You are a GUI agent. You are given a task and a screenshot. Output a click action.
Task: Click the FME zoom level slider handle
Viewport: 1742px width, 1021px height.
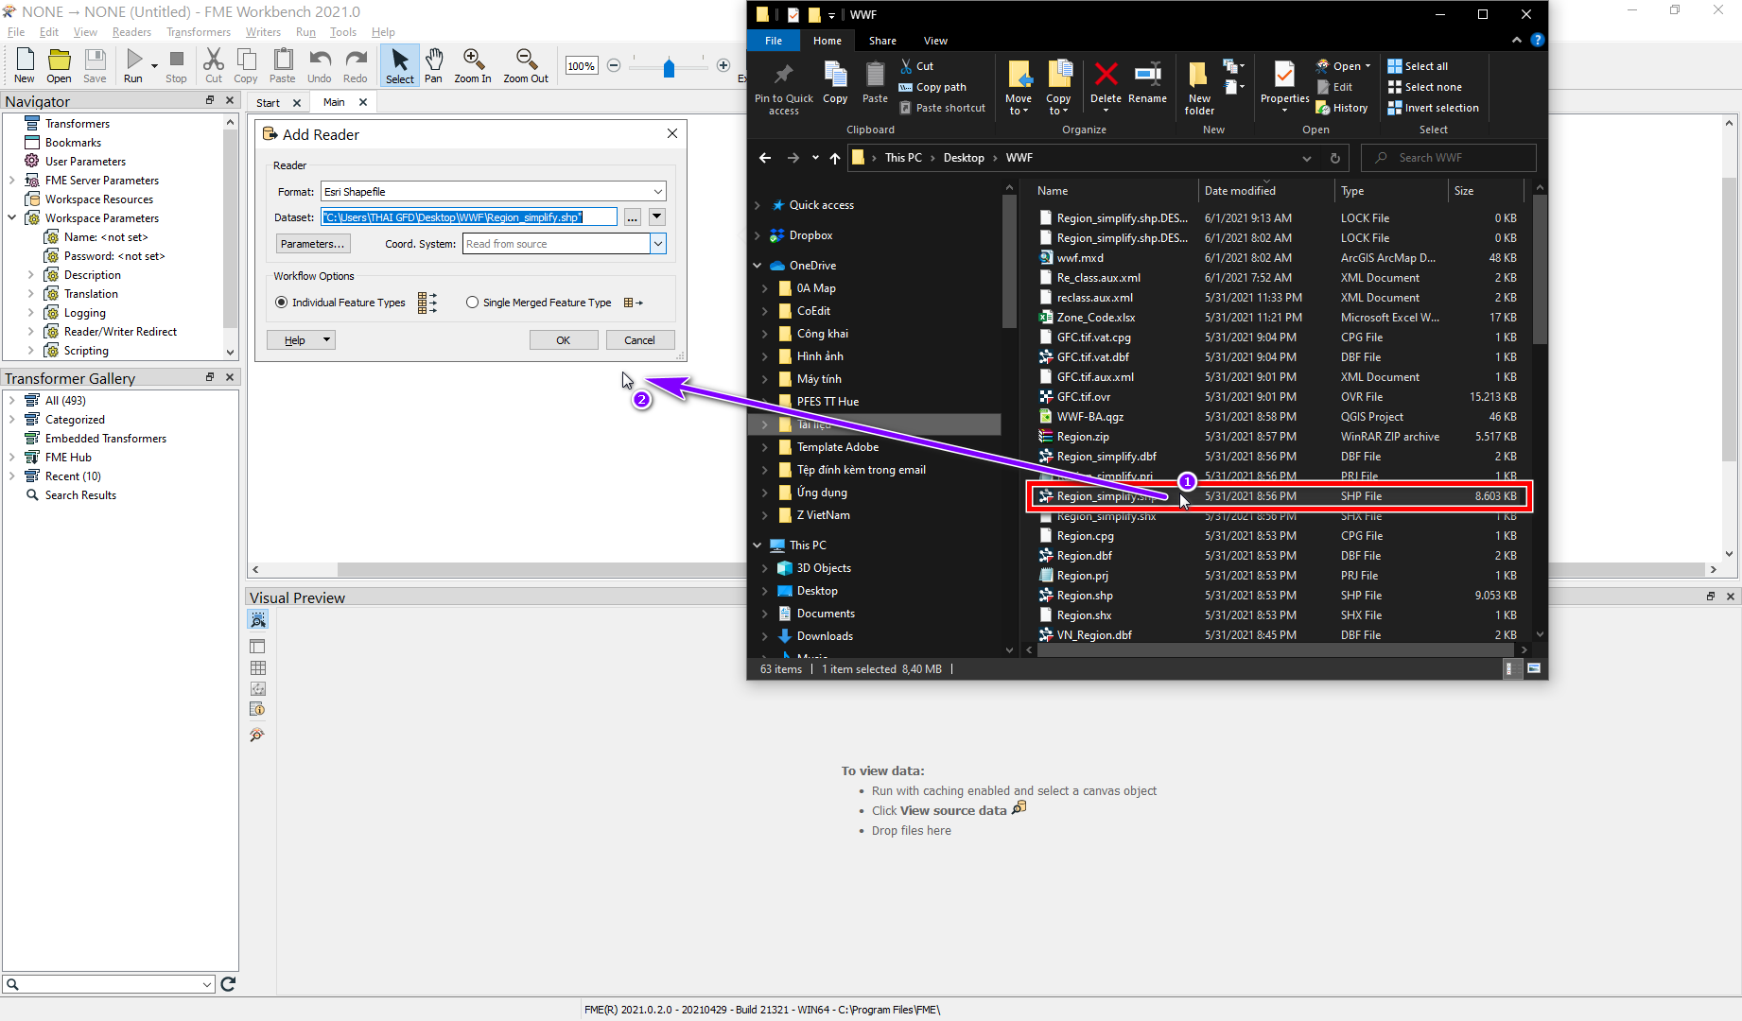(670, 67)
